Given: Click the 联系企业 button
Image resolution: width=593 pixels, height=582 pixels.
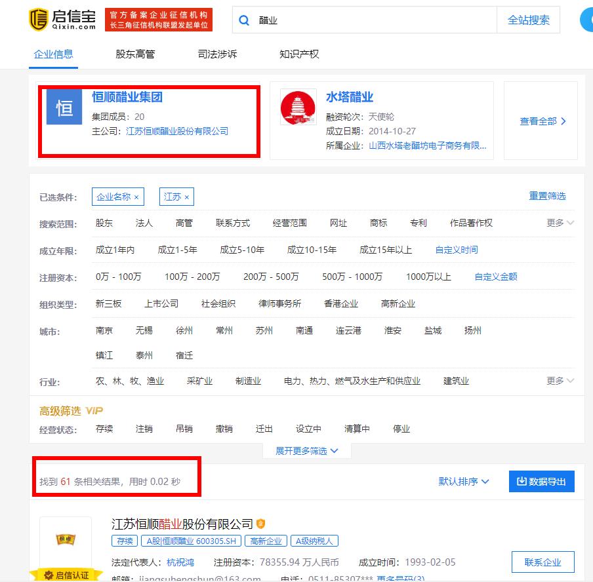Looking at the screenshot, I should [542, 562].
